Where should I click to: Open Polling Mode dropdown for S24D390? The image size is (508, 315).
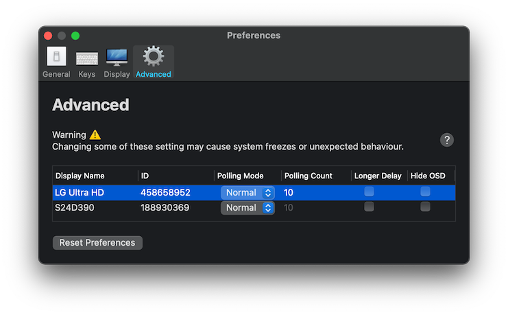[248, 208]
